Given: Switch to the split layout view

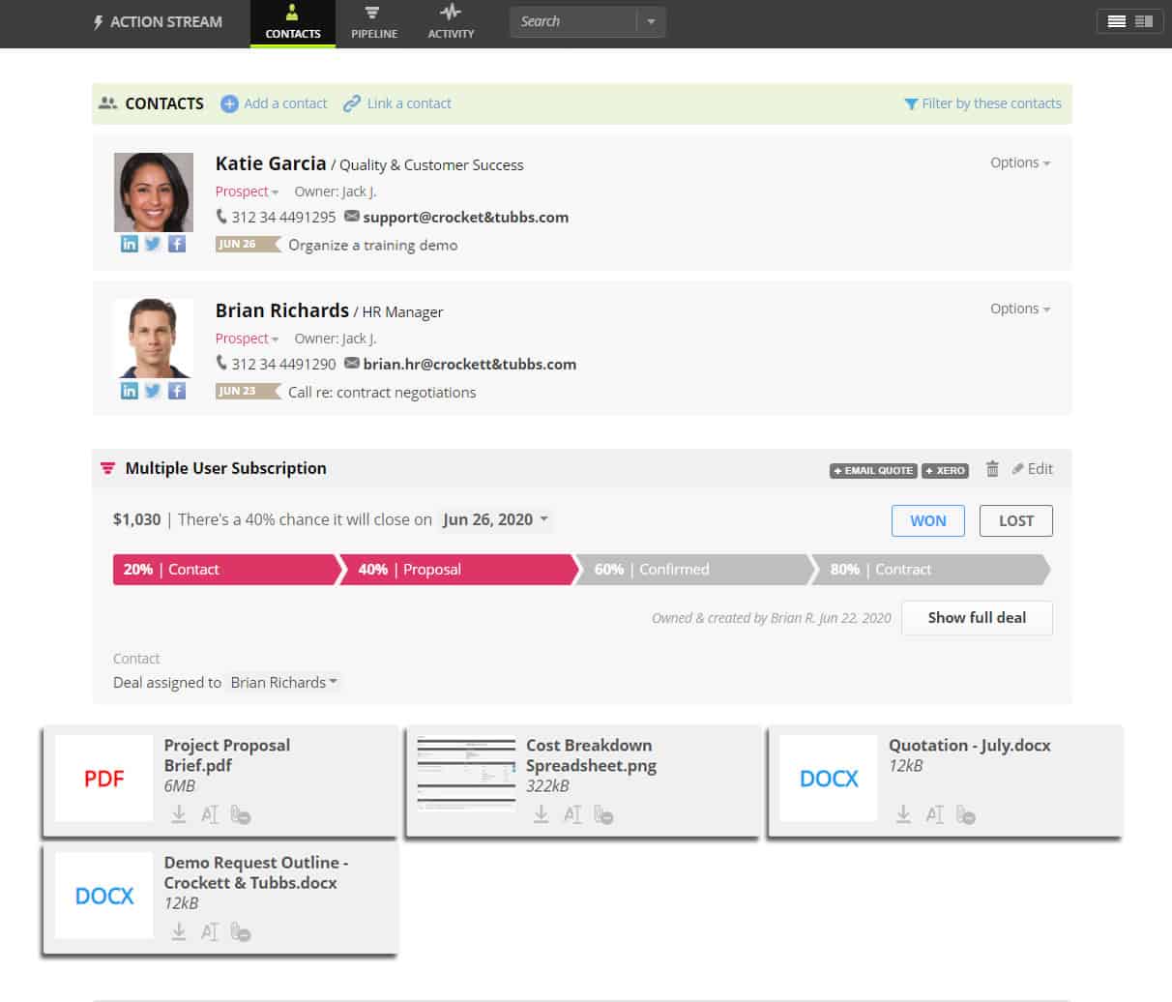Looking at the screenshot, I should pos(1144,21).
